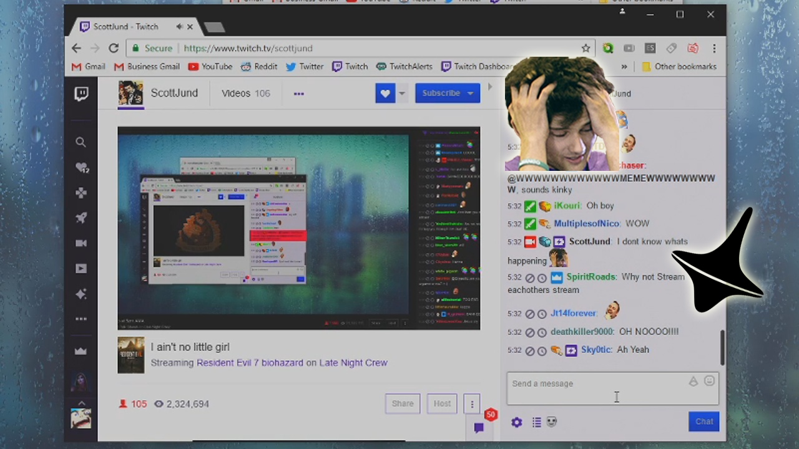Open the sparkle icon in the sidebar

pos(81,294)
